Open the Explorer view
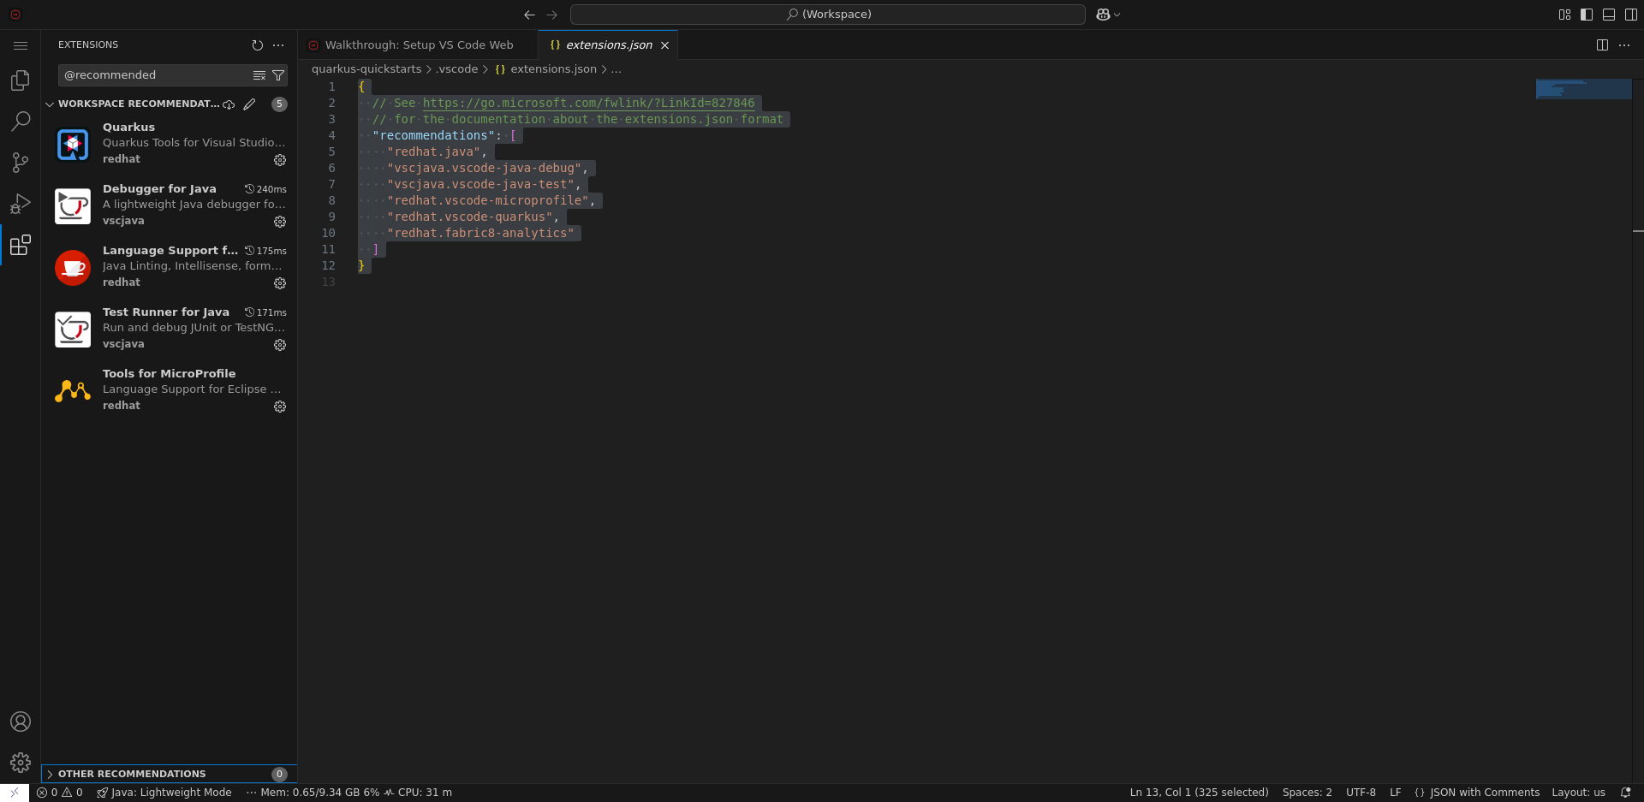Screen dimensions: 1644x802 [x=21, y=80]
